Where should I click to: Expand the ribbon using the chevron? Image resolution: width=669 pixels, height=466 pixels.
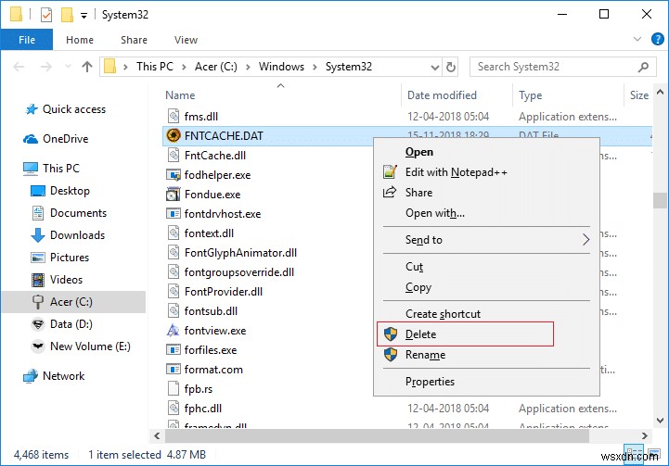pos(635,40)
